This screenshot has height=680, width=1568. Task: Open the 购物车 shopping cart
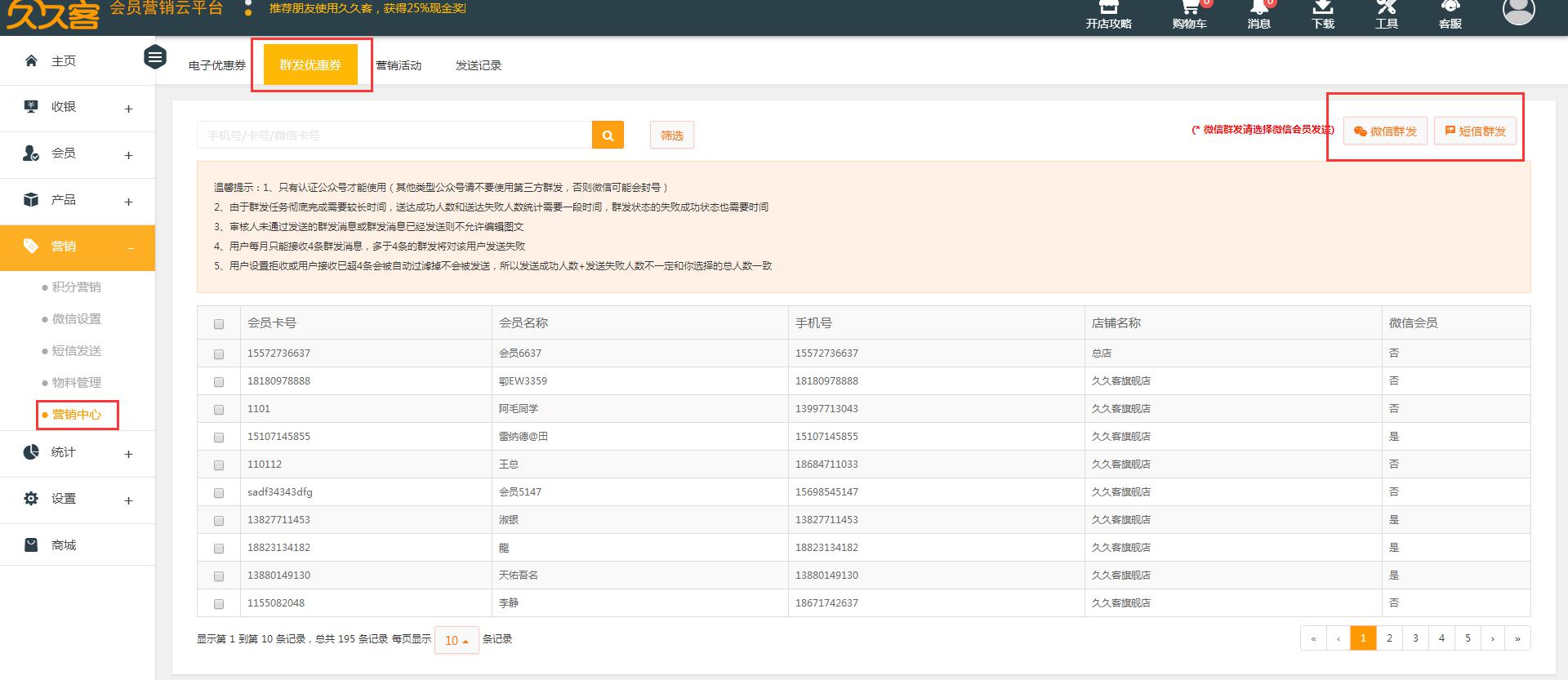(x=1189, y=15)
